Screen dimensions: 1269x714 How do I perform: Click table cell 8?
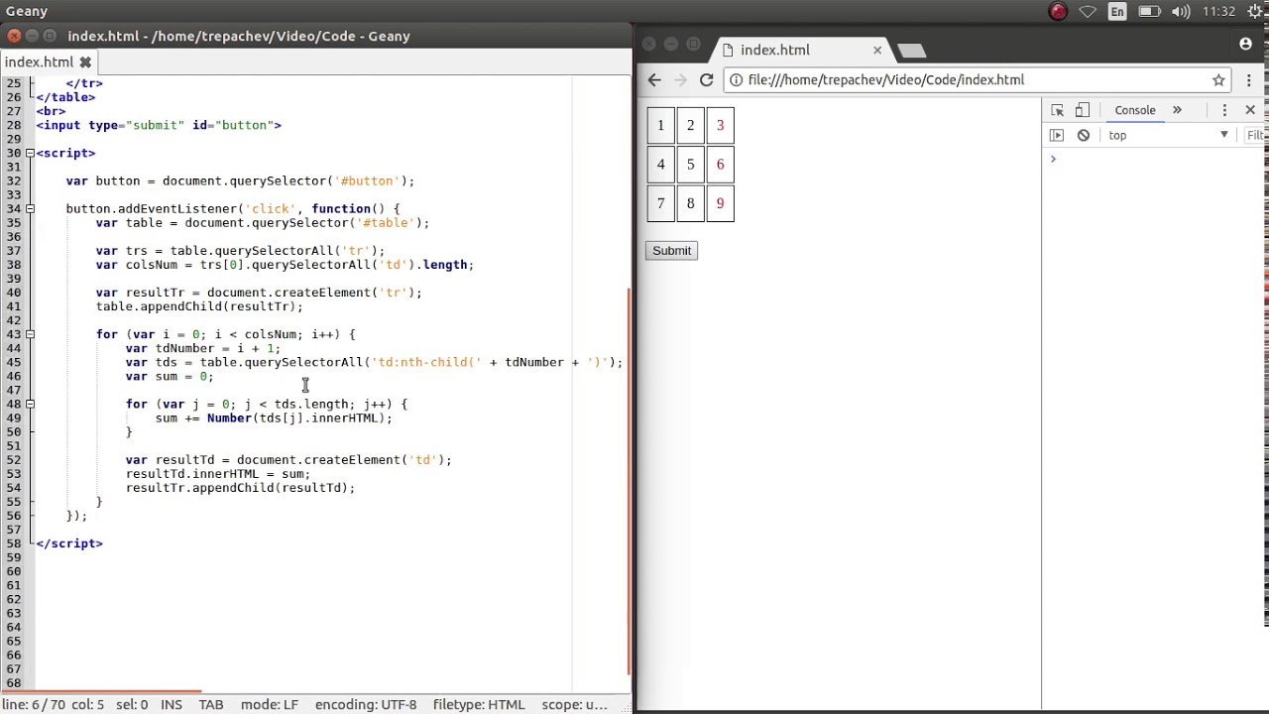tap(690, 203)
